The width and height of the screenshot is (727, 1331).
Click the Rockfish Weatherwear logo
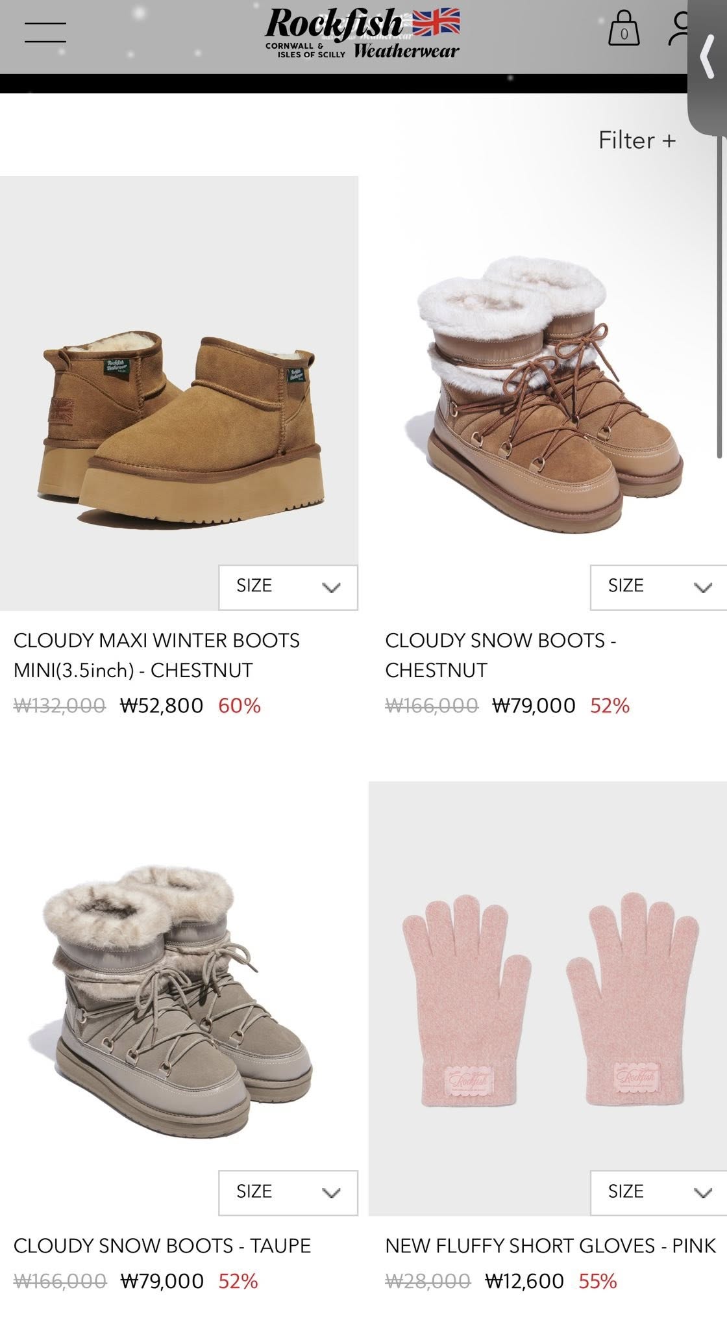click(x=362, y=33)
